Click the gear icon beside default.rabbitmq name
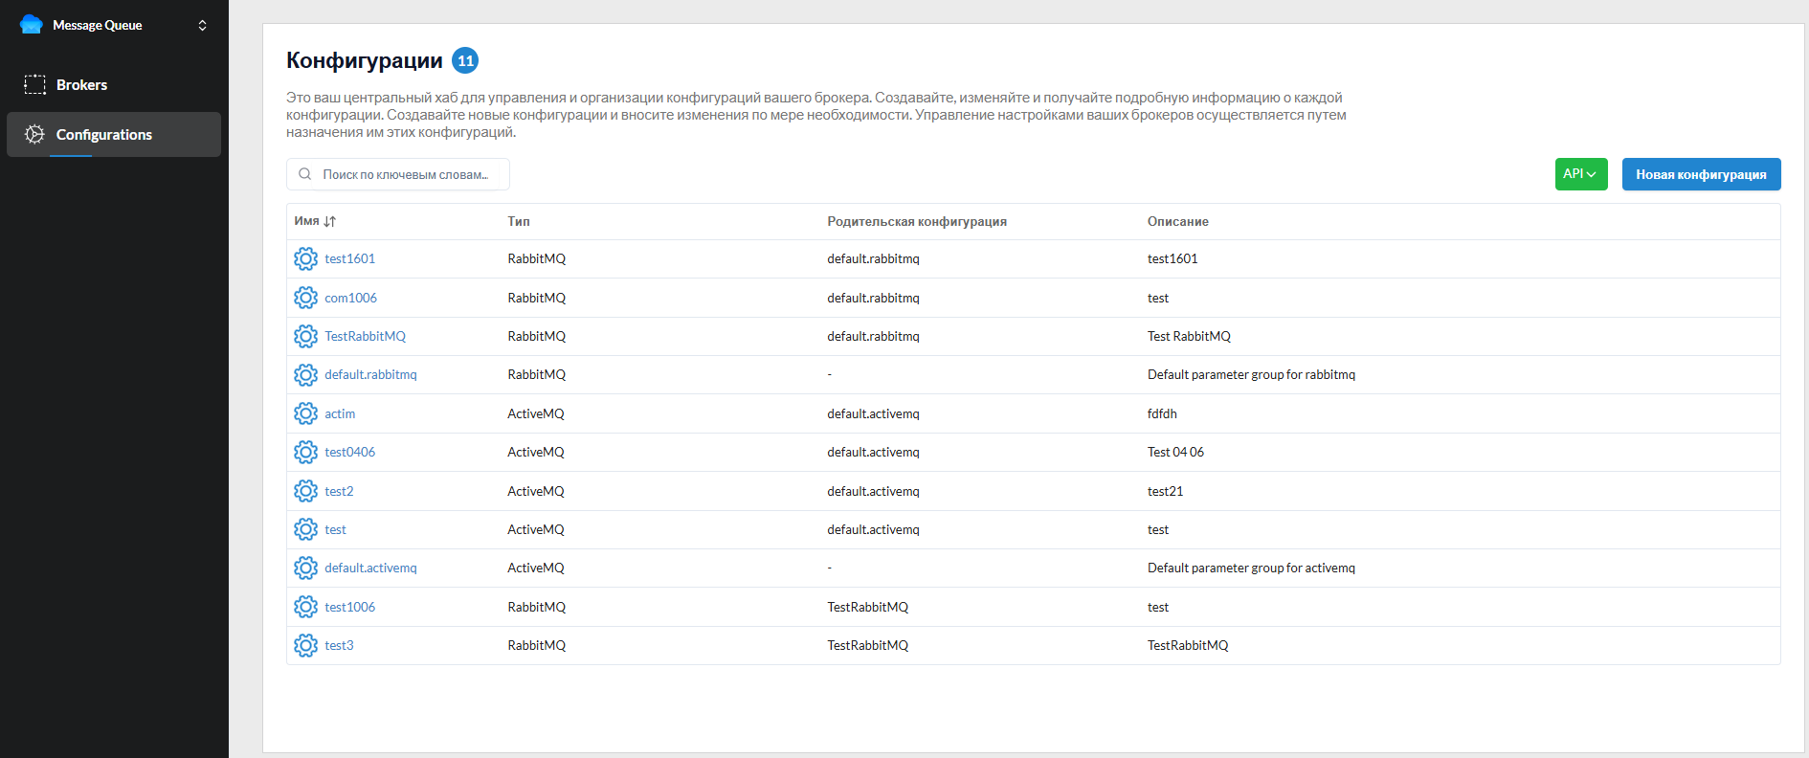This screenshot has height=758, width=1809. [x=305, y=374]
